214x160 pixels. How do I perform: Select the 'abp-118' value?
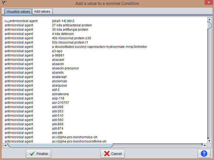pyautogui.click(x=58, y=98)
